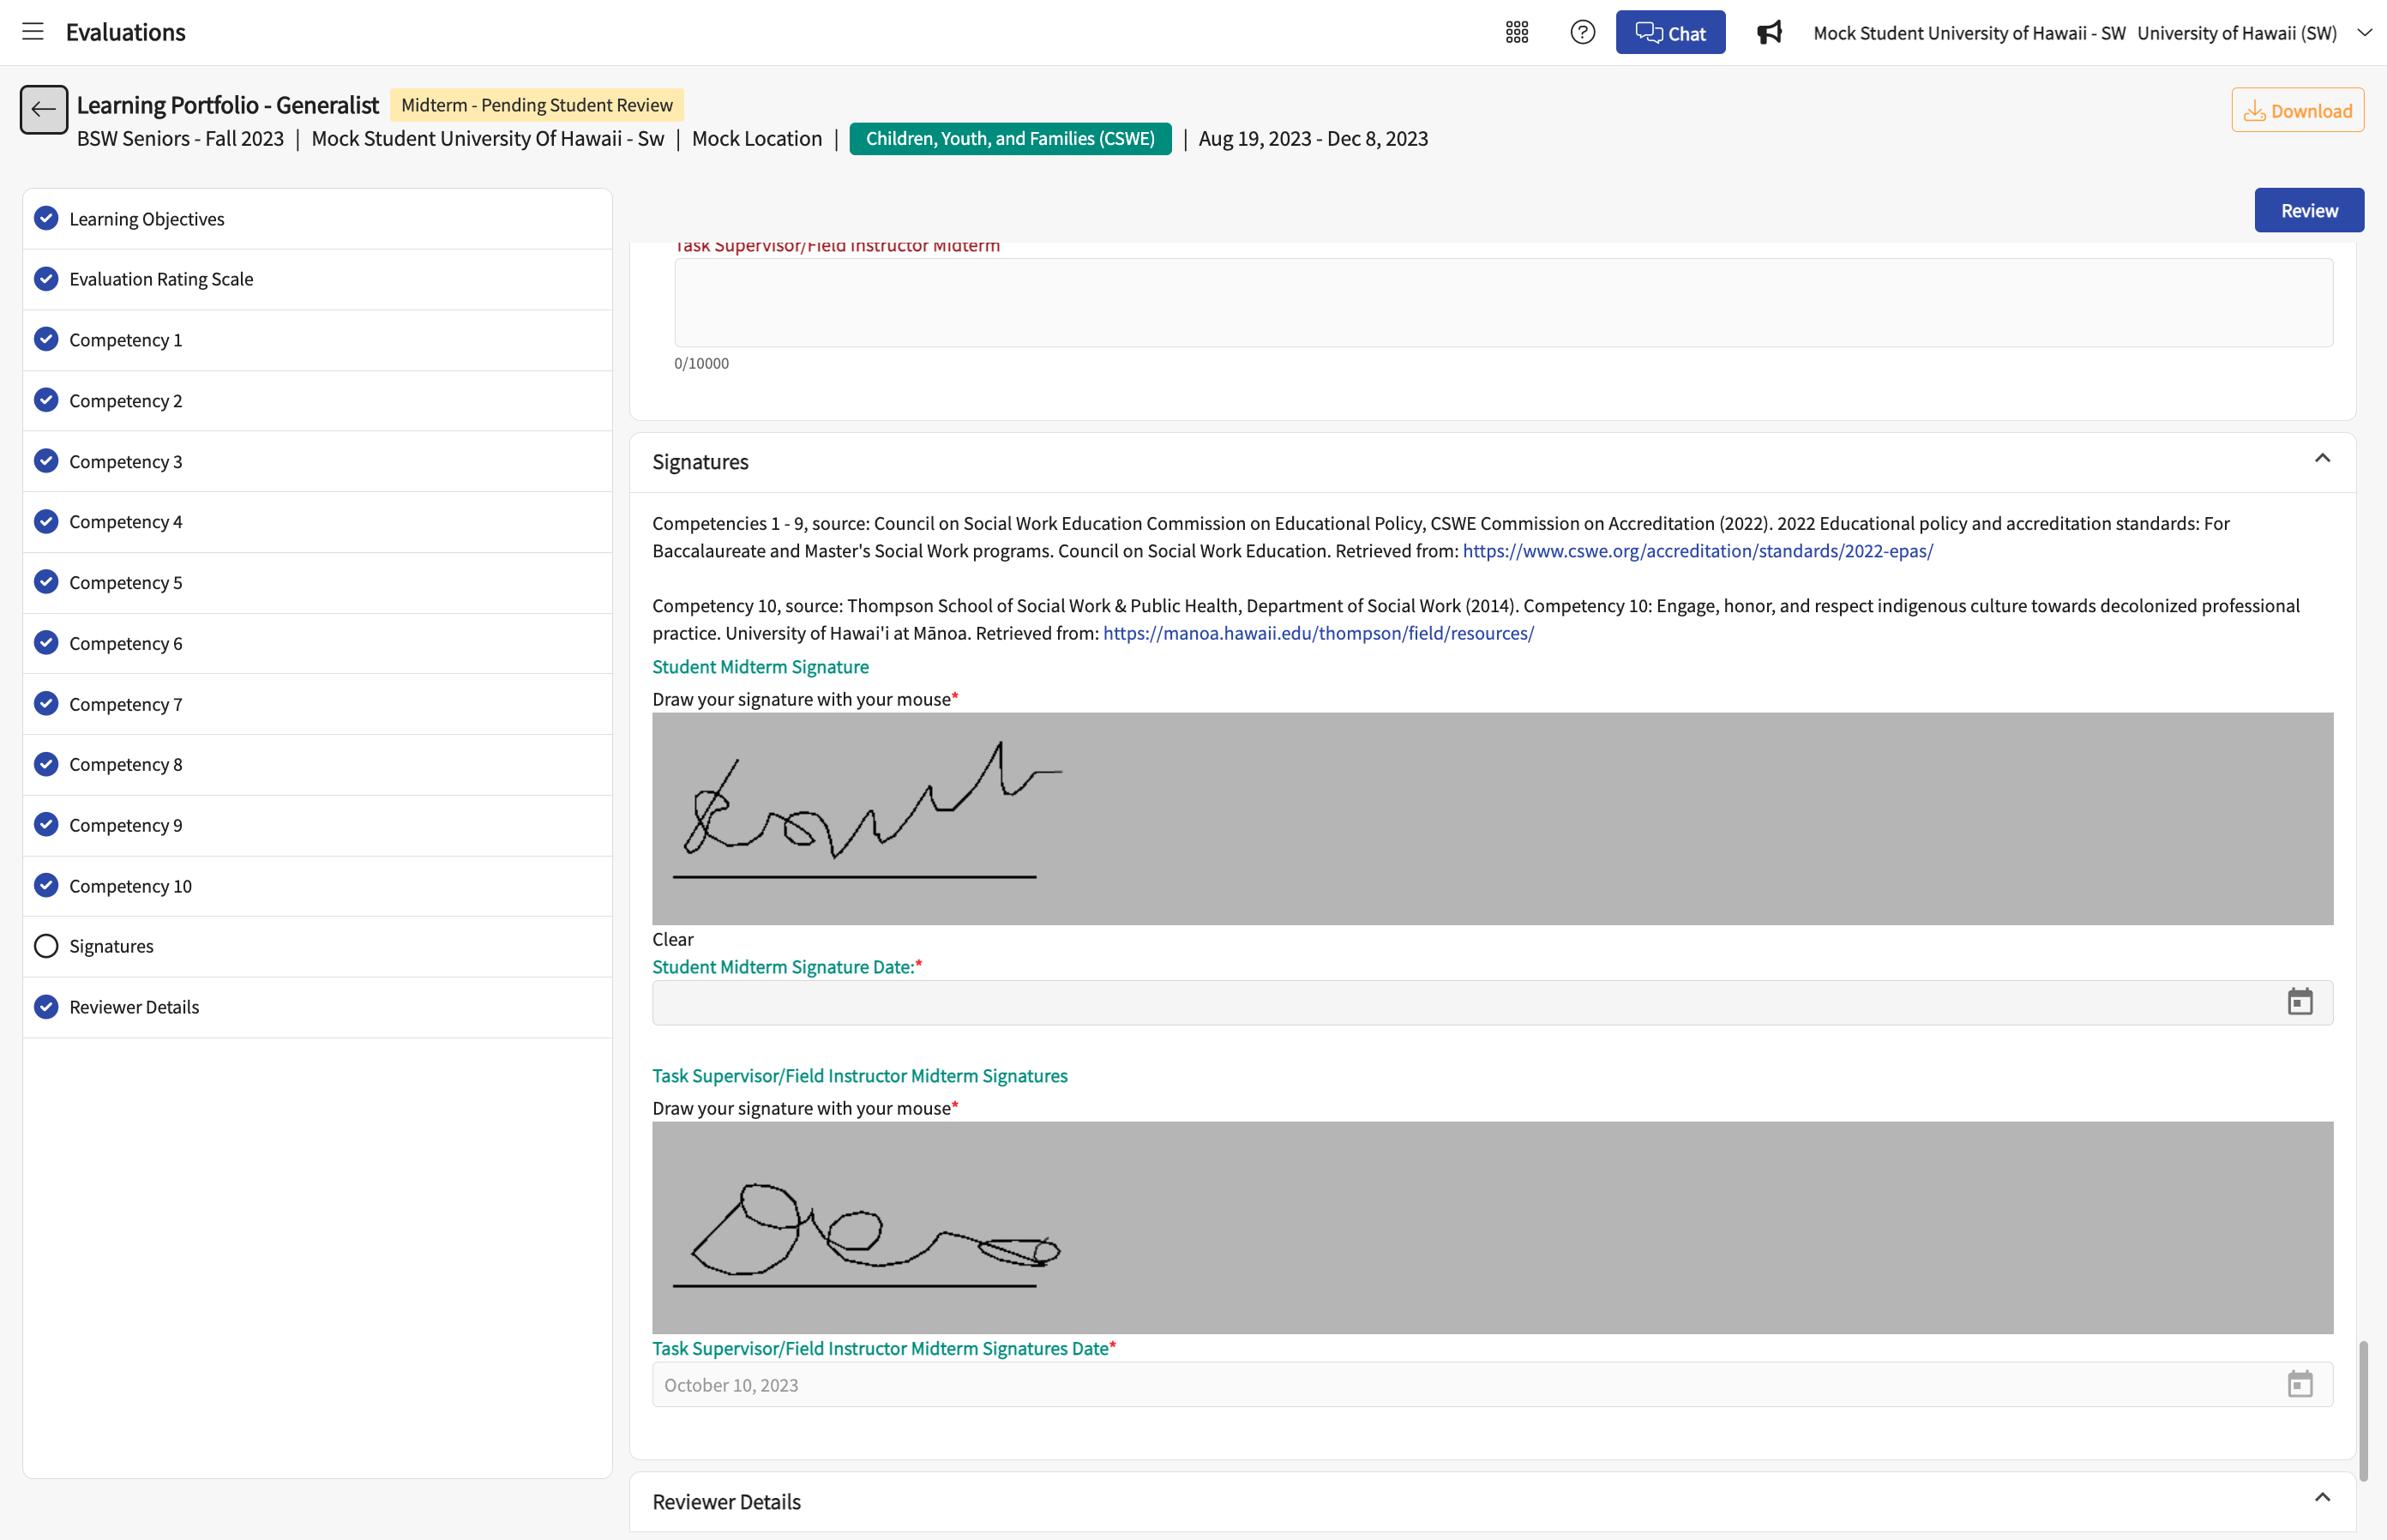The width and height of the screenshot is (2387, 1540).
Task: Go to Competency 2 in sidebar
Action: pos(317,401)
